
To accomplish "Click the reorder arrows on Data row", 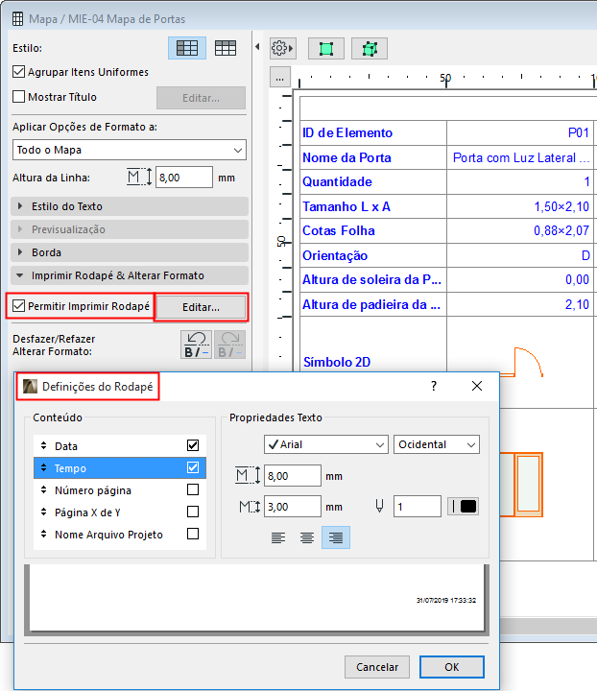I will [43, 445].
